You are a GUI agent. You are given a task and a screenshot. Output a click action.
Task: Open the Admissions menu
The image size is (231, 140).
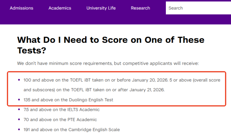(22, 8)
